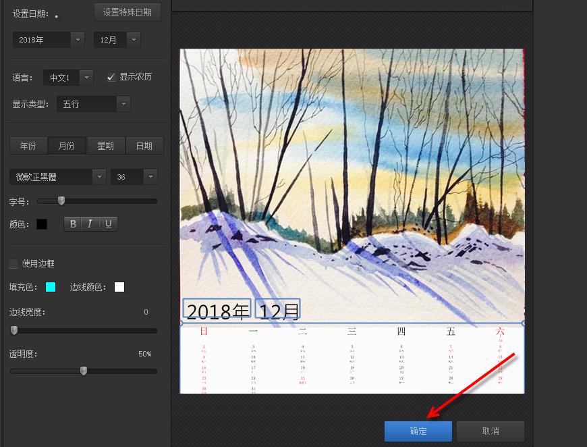Switch to the 日期 tab
Screen dimensions: 587x447
click(144, 146)
